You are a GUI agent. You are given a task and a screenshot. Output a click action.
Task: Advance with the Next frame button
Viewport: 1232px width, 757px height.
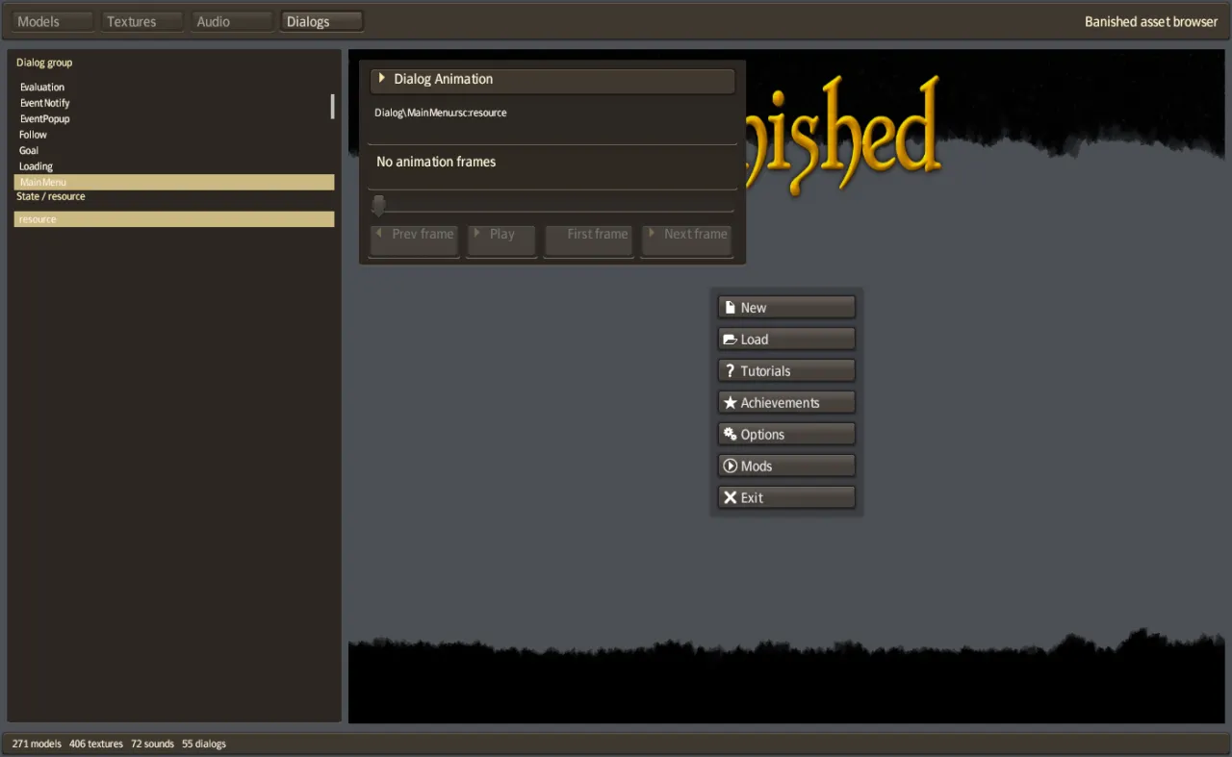[687, 240]
